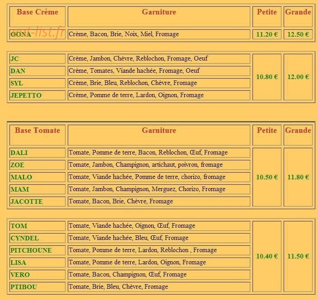This screenshot has width=318, height=300.
Task: Click the Garniture header in Tomate table
Action: [159, 135]
